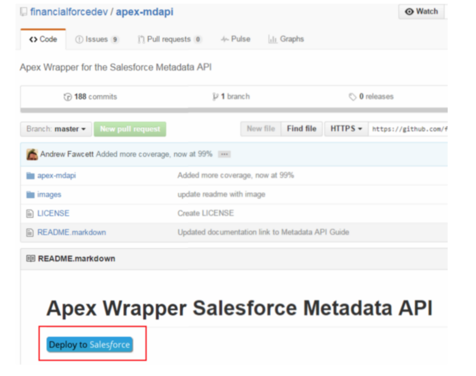Open the Branch: master dropdown

point(56,129)
